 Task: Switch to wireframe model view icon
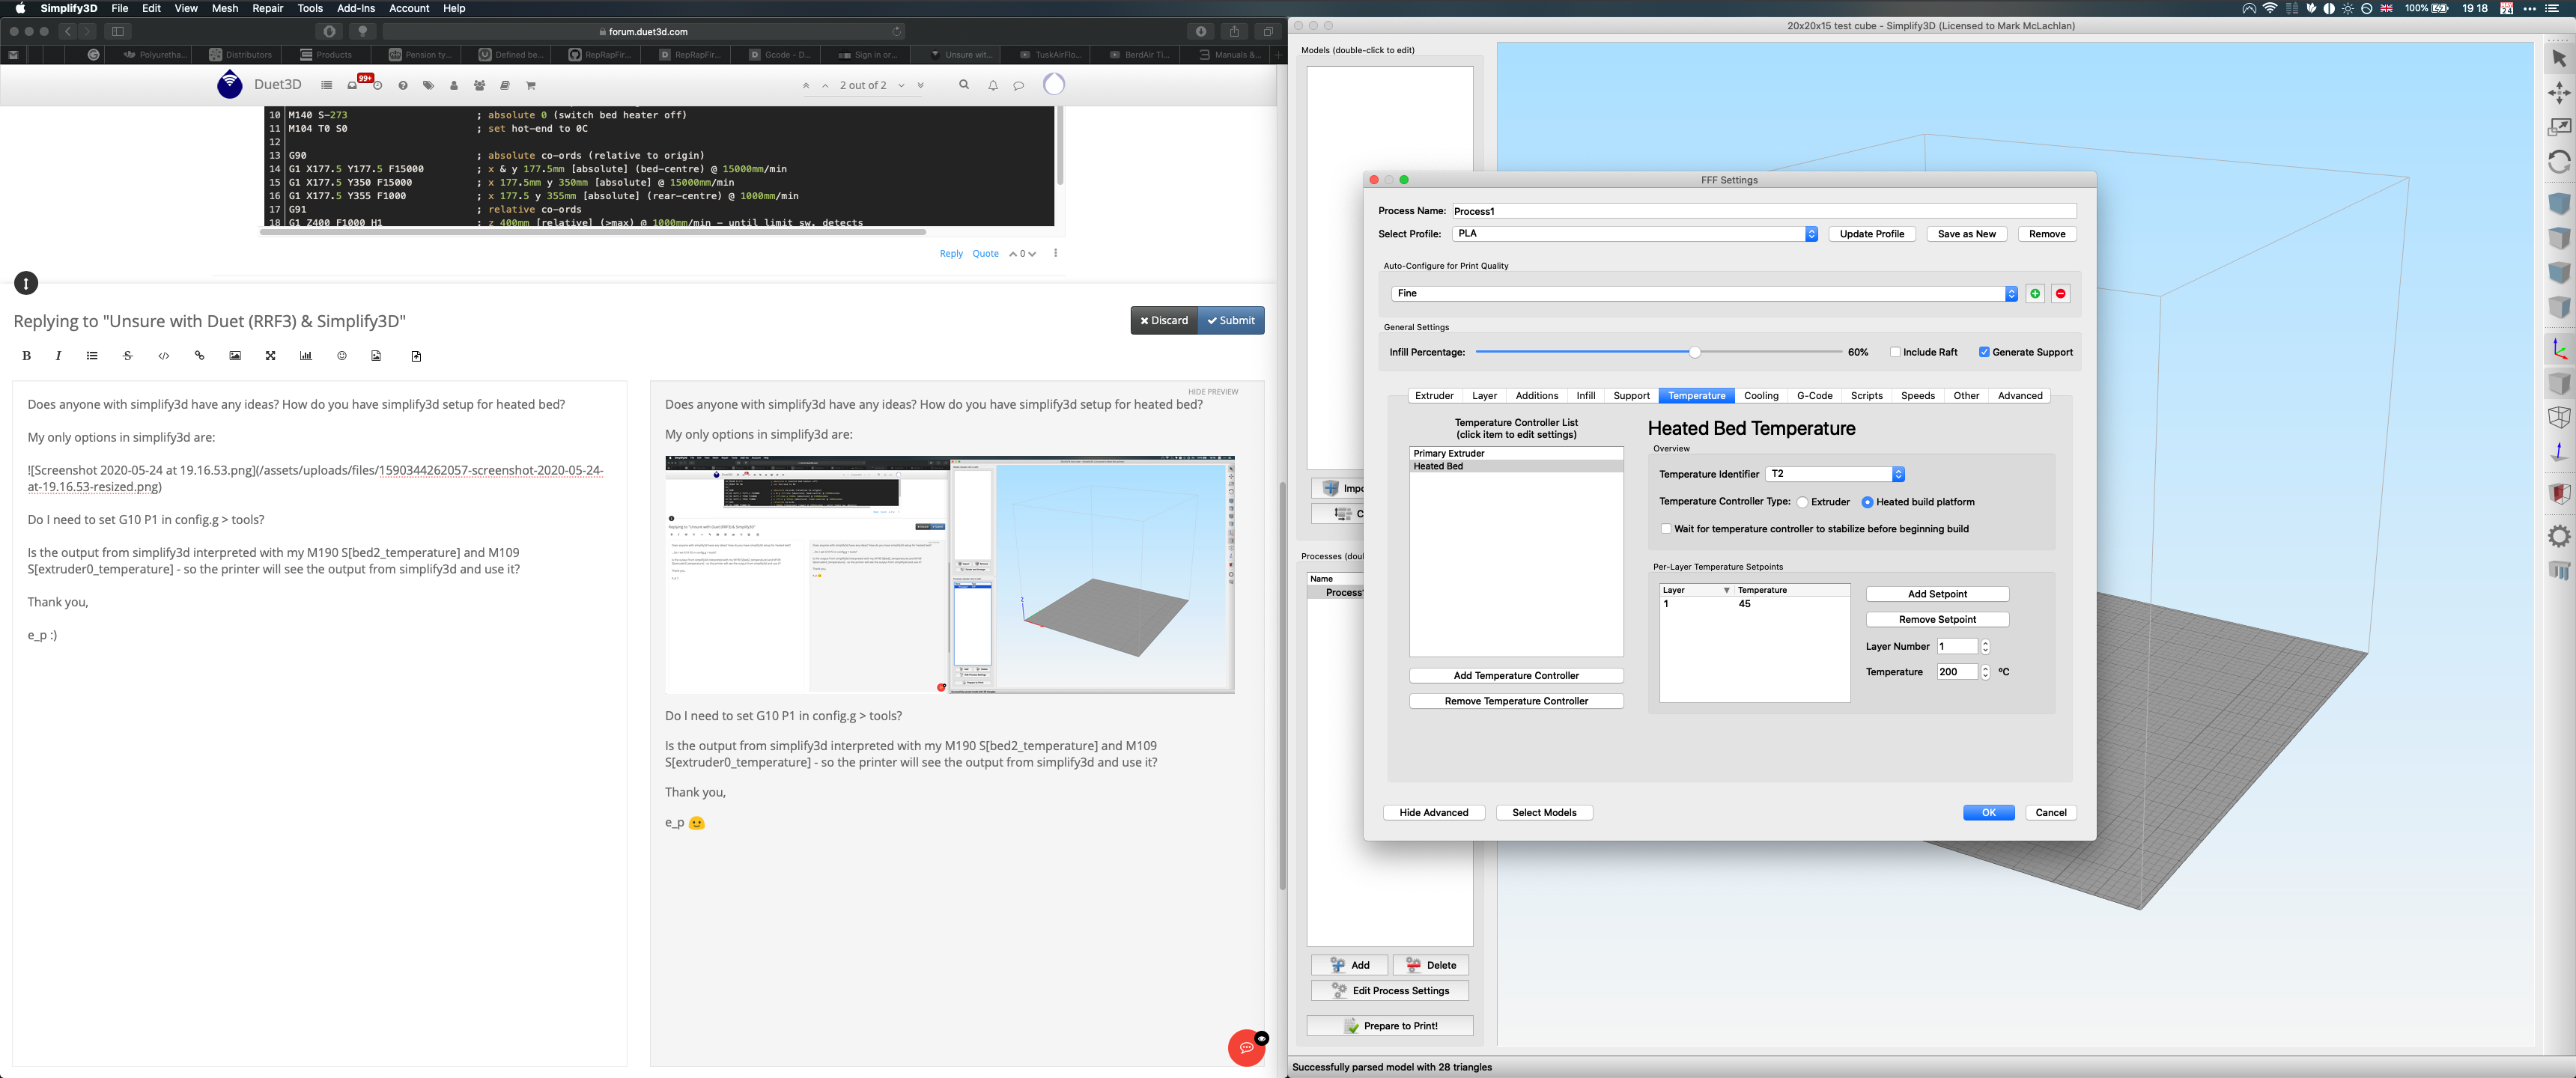tap(2559, 417)
